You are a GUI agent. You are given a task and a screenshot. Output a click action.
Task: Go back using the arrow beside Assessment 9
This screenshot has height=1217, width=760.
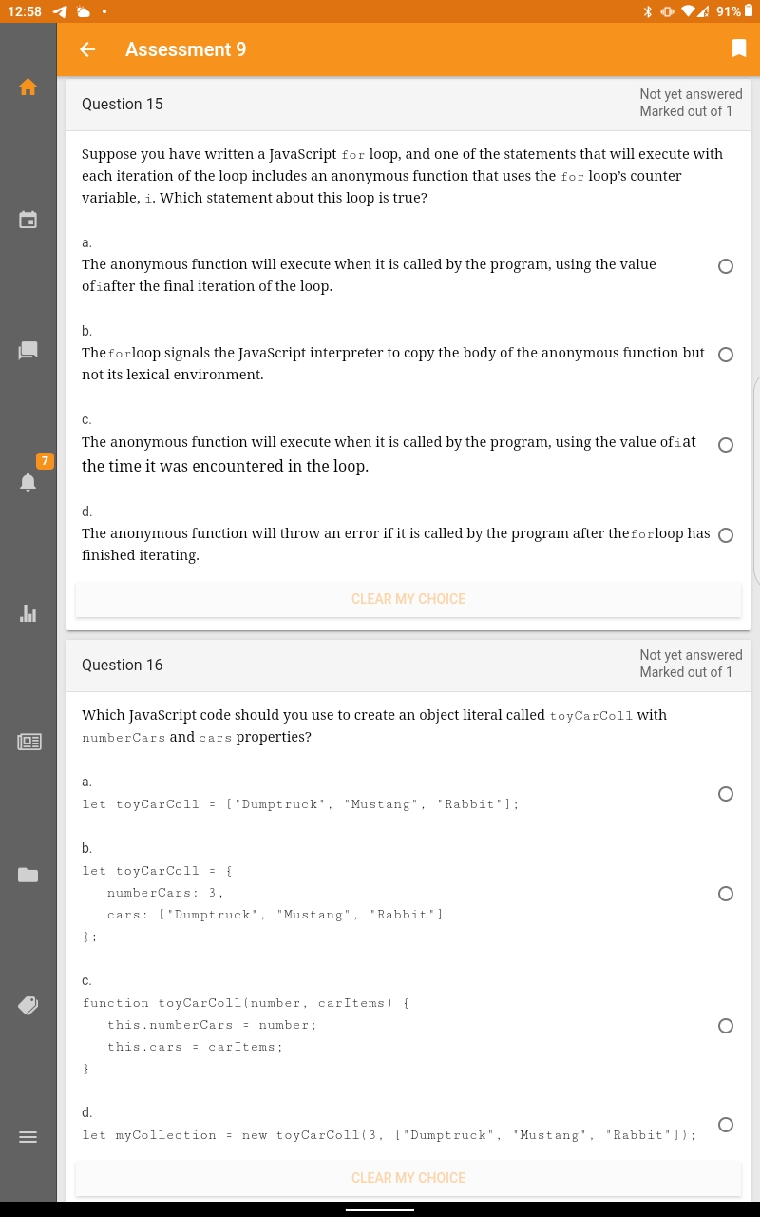[87, 49]
